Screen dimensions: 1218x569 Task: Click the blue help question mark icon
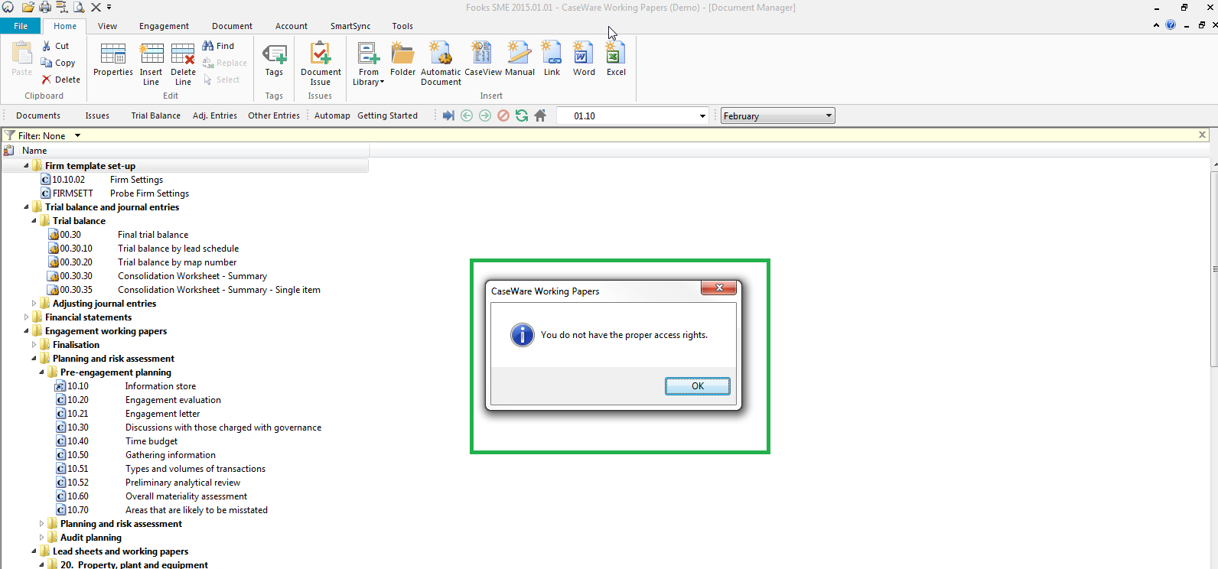click(1171, 25)
